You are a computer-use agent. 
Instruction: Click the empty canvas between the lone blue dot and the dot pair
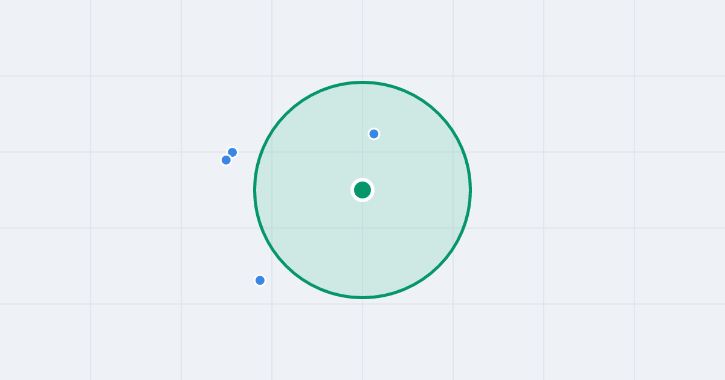242,220
